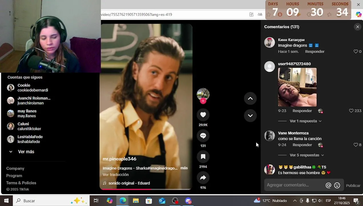Open weather widget 12°C Nublado
Screen dimensions: 363x206
[270, 201]
